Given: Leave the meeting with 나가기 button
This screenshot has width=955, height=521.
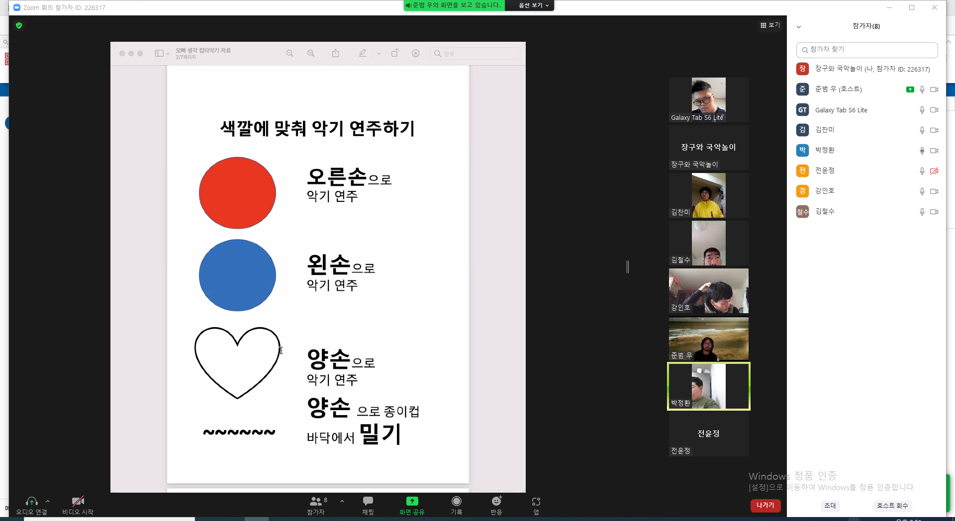Looking at the screenshot, I should 765,505.
